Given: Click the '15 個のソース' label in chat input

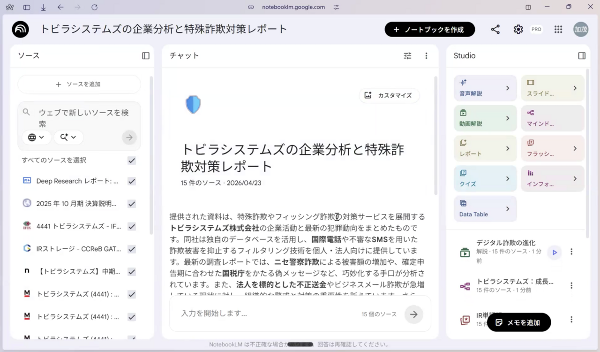Looking at the screenshot, I should pyautogui.click(x=379, y=314).
